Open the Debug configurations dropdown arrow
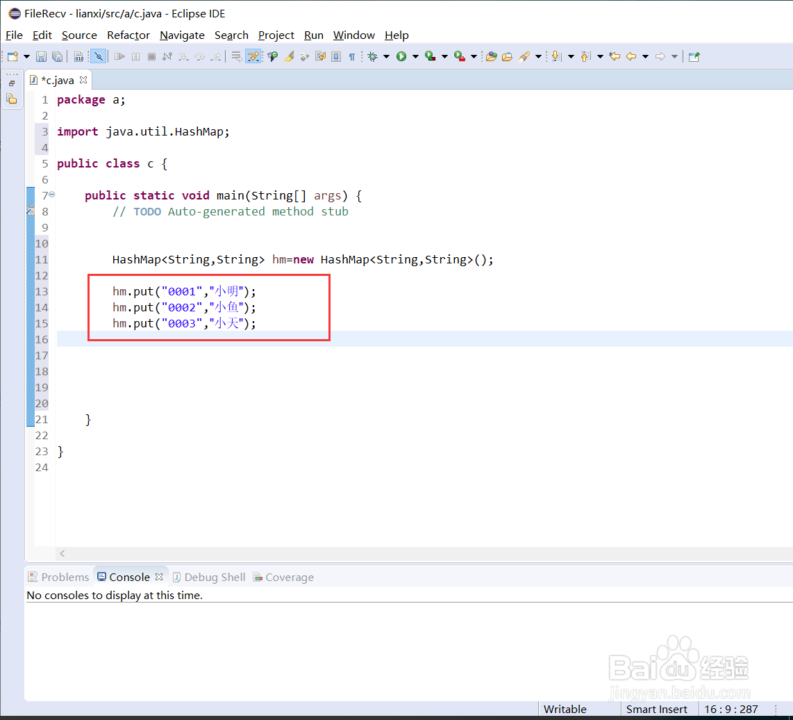Screen dimensions: 793x720 click(386, 57)
